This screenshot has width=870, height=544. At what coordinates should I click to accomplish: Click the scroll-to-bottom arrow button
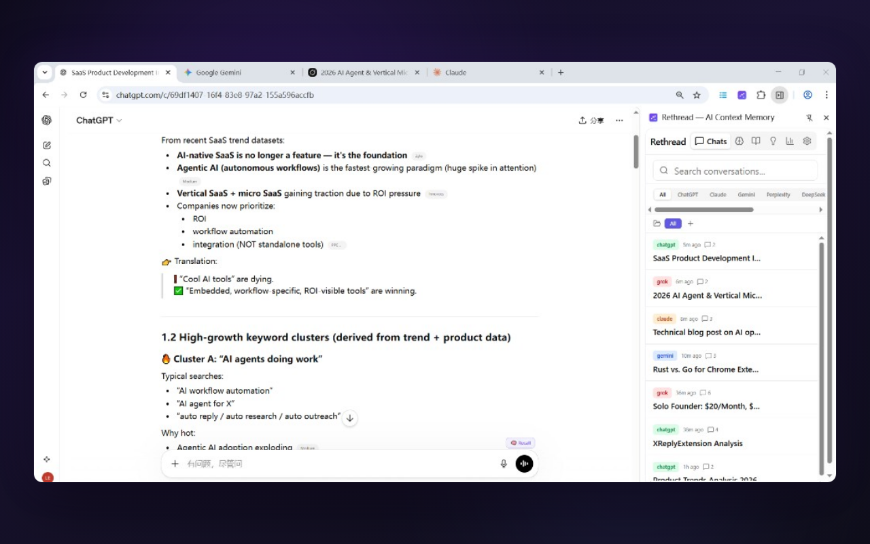[349, 418]
